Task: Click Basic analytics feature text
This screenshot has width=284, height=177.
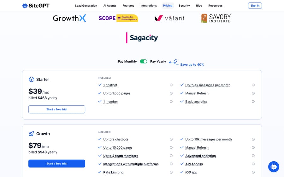Action: pyautogui.click(x=196, y=102)
